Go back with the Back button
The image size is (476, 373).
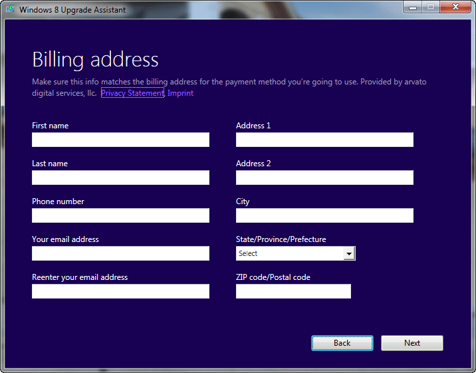click(x=342, y=343)
